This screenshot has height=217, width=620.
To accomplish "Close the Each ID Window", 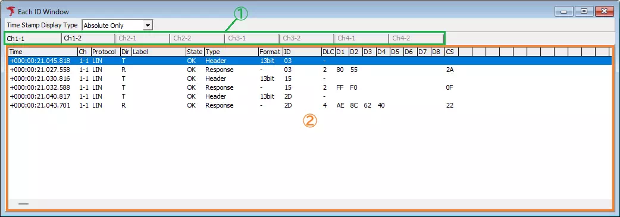I will point(604,12).
